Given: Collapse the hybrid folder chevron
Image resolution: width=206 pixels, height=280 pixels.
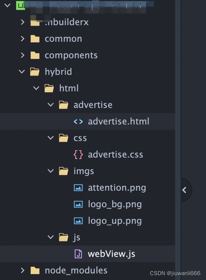Looking at the screenshot, I should [22, 72].
